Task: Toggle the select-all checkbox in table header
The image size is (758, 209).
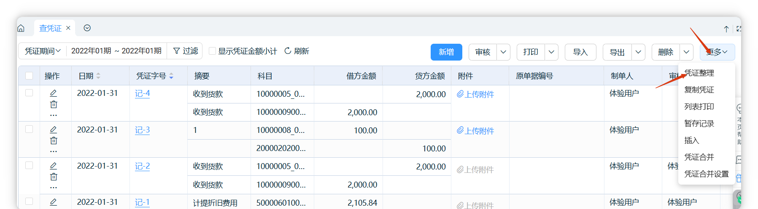Action: (x=29, y=76)
